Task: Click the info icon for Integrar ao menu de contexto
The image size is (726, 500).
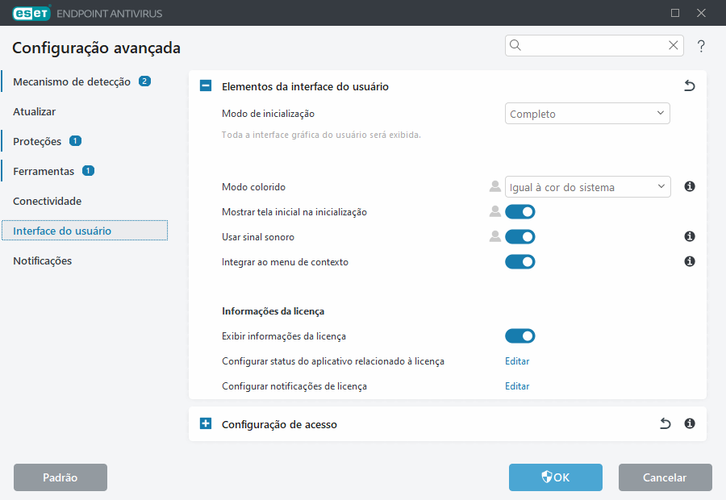Action: (x=689, y=261)
